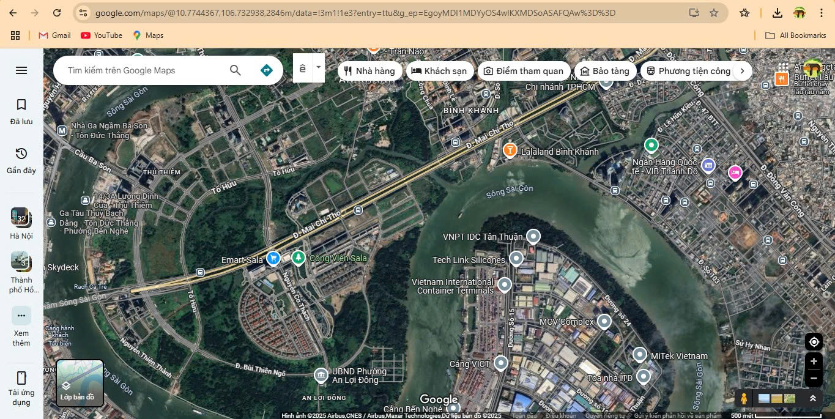Click the MCV Complex pin
This screenshot has width=835, height=419.
click(x=604, y=321)
